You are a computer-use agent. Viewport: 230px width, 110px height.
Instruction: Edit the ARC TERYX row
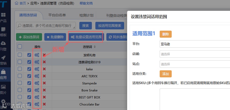[x=29, y=76]
